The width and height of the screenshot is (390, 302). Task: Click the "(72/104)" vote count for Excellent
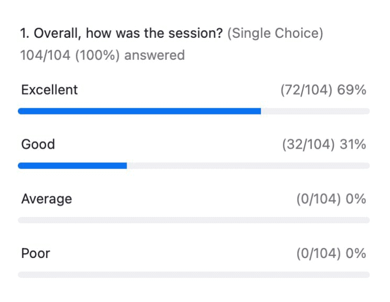pyautogui.click(x=307, y=90)
